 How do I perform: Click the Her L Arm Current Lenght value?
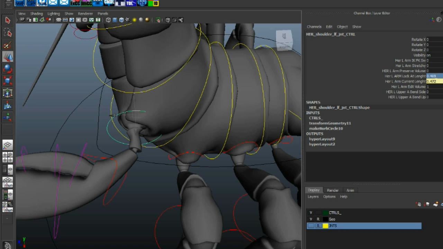pos(434,81)
